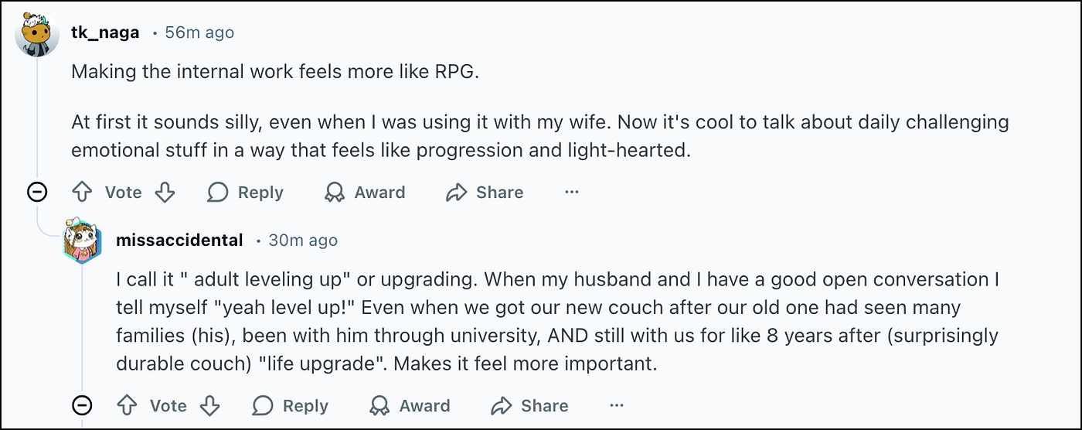Reply to tk_naga's comment
The width and height of the screenshot is (1082, 430).
(x=246, y=192)
